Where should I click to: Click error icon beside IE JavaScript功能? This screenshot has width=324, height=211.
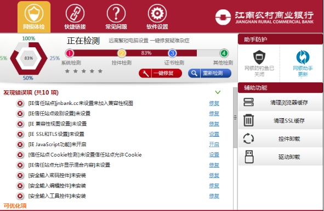click(x=20, y=145)
